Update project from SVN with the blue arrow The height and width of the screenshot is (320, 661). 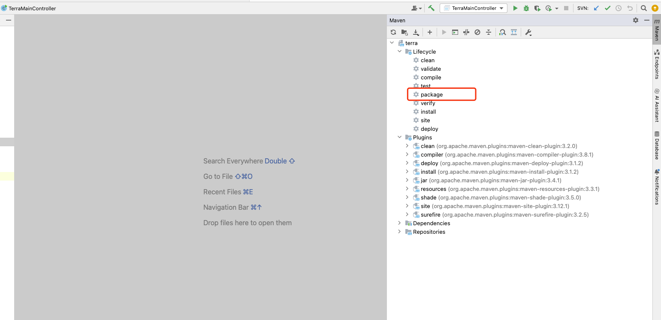point(596,8)
